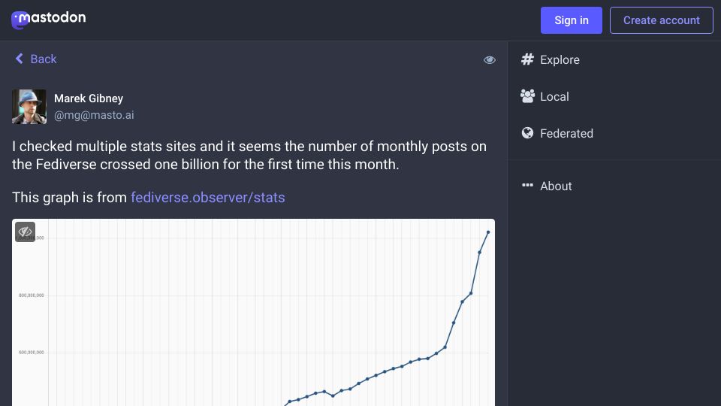The height and width of the screenshot is (406, 721).
Task: Click the back chevron arrow icon
Action: 20,59
